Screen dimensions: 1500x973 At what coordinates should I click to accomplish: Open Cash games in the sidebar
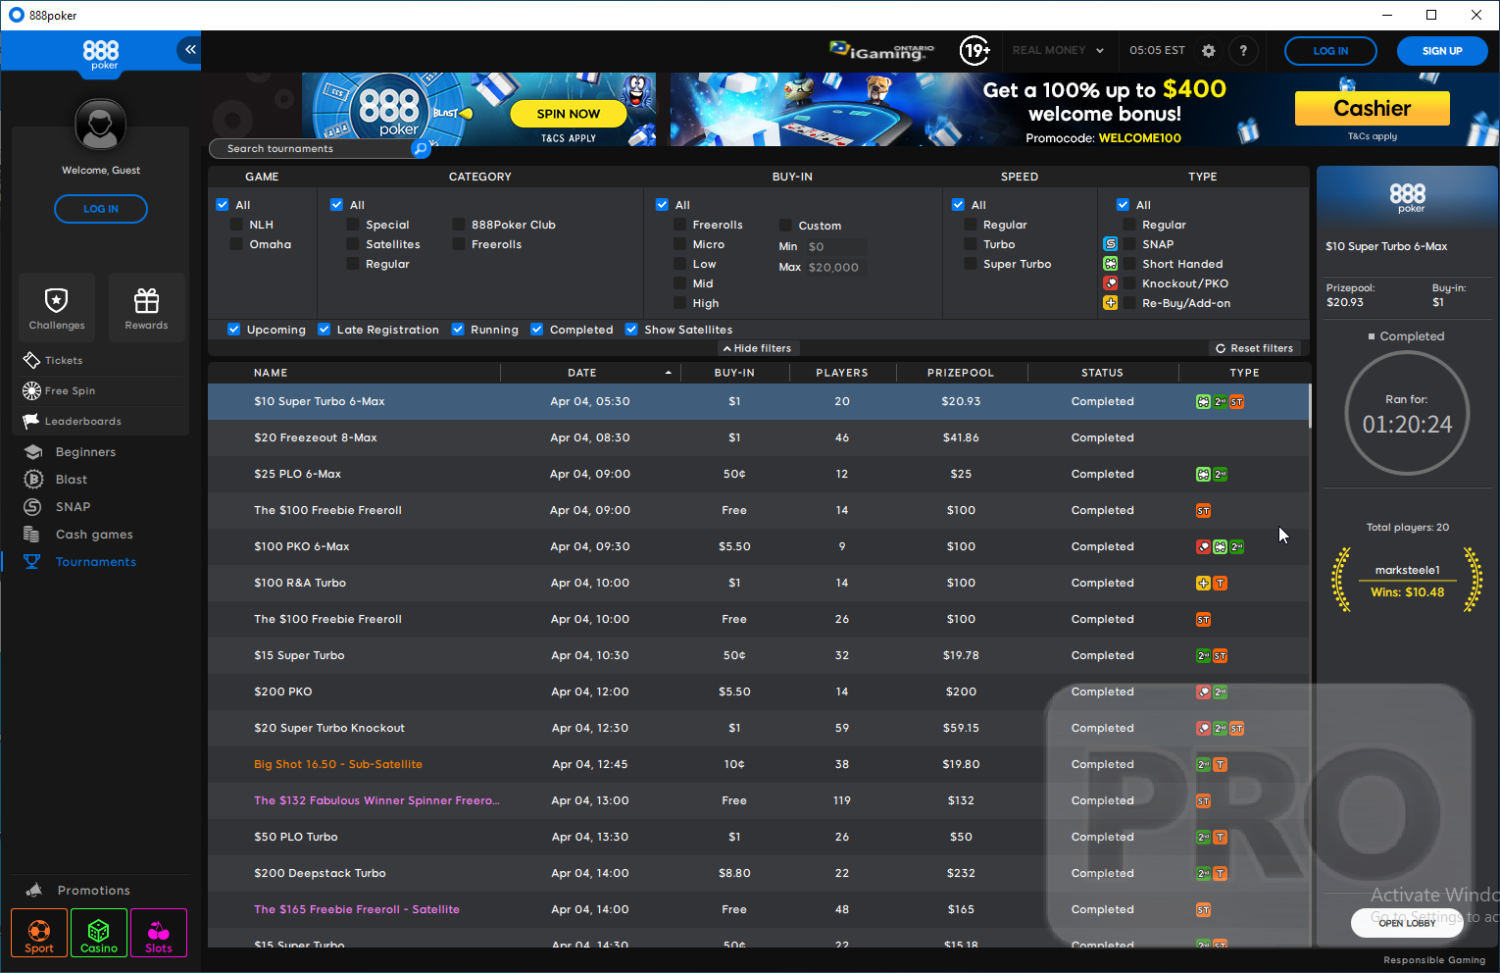point(78,535)
